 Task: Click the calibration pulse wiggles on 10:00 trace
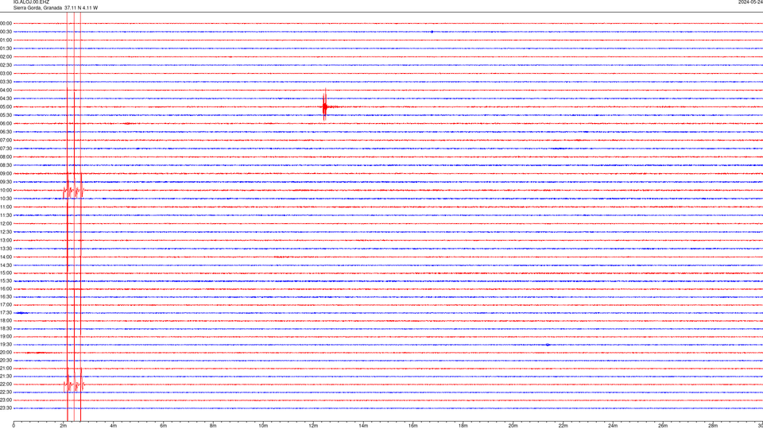[73, 191]
